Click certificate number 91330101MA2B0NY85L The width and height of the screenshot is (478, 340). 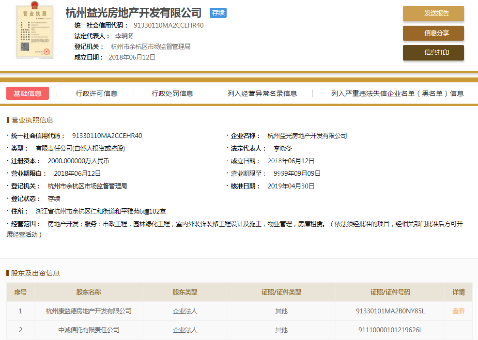pos(390,311)
